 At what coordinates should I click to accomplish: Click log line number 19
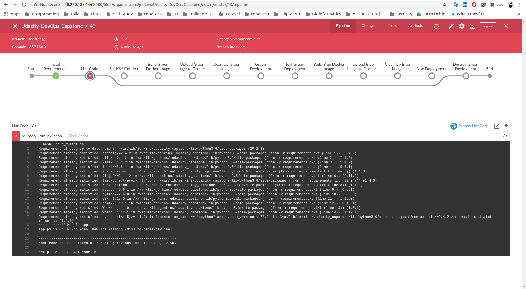pyautogui.click(x=27, y=229)
